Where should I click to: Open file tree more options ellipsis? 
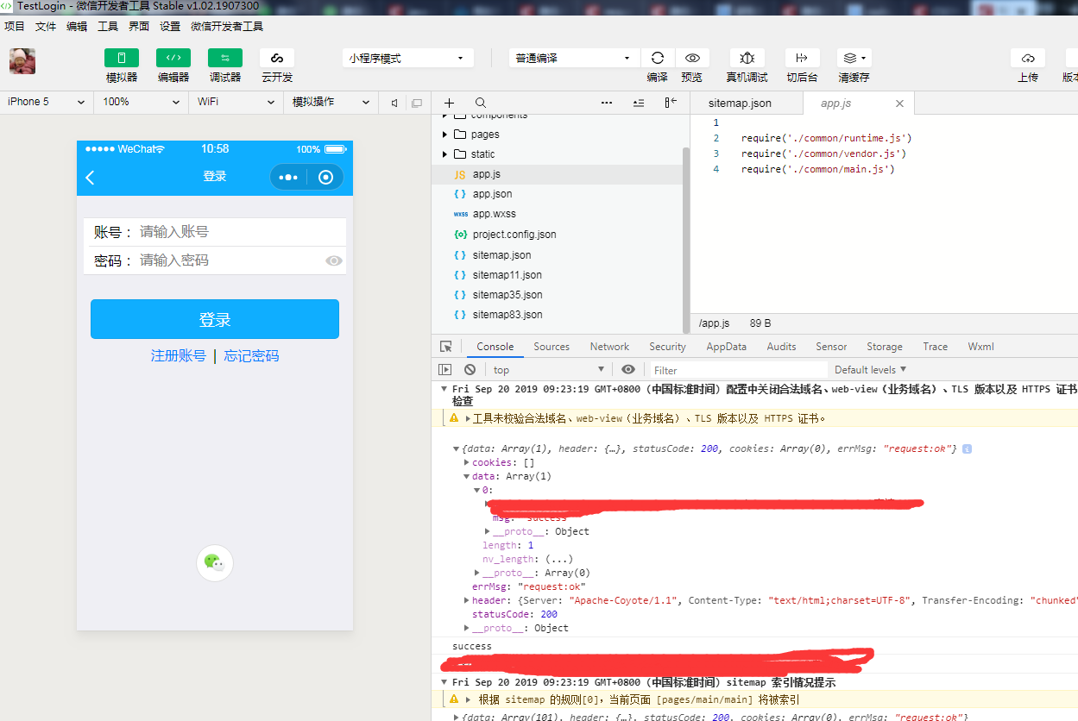(607, 103)
